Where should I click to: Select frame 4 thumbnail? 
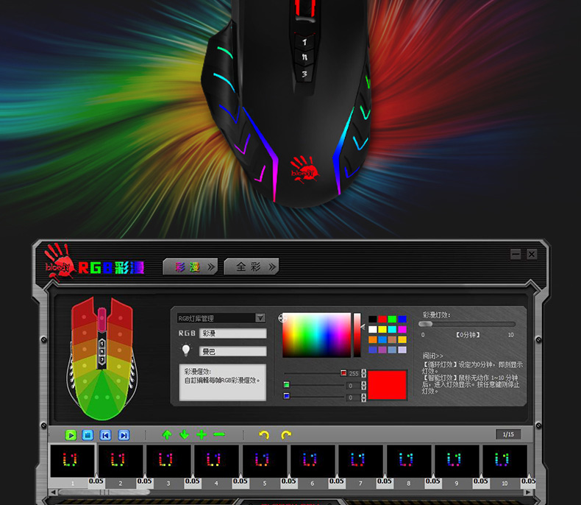pyautogui.click(x=216, y=461)
